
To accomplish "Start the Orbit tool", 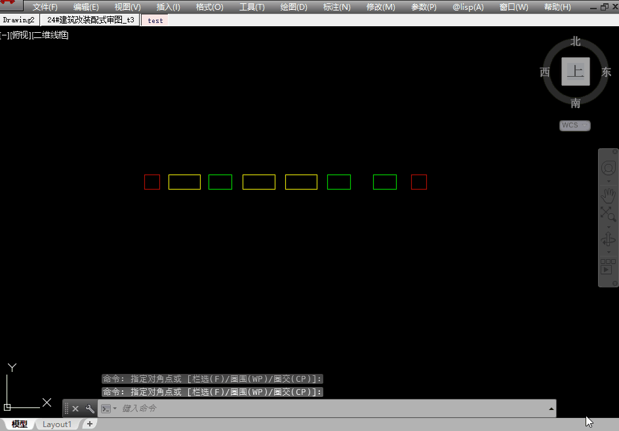I will pos(608,239).
